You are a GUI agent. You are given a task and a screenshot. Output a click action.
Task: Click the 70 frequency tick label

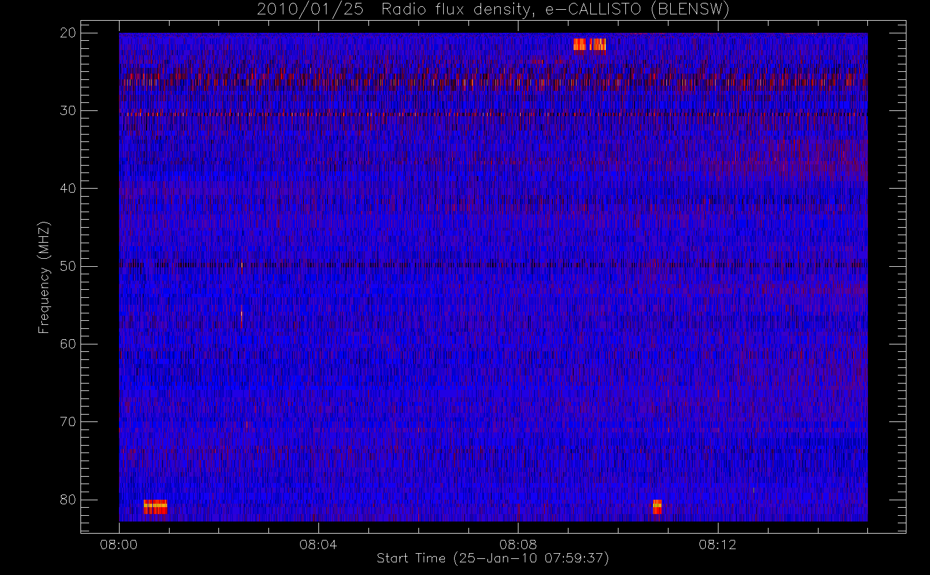pyautogui.click(x=68, y=421)
